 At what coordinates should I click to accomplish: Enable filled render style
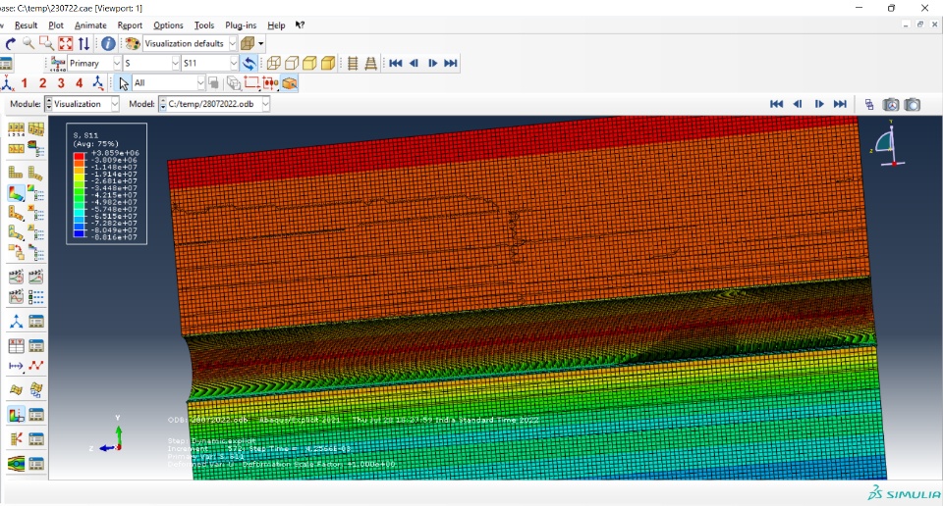pyautogui.click(x=309, y=63)
